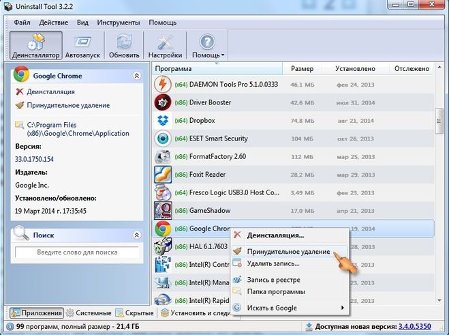This screenshot has width=449, height=335.
Task: Switch to the Системные tab
Action: click(89, 313)
